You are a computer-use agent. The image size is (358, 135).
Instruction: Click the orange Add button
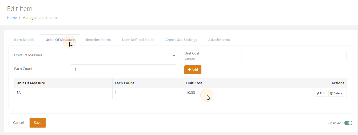pos(193,70)
